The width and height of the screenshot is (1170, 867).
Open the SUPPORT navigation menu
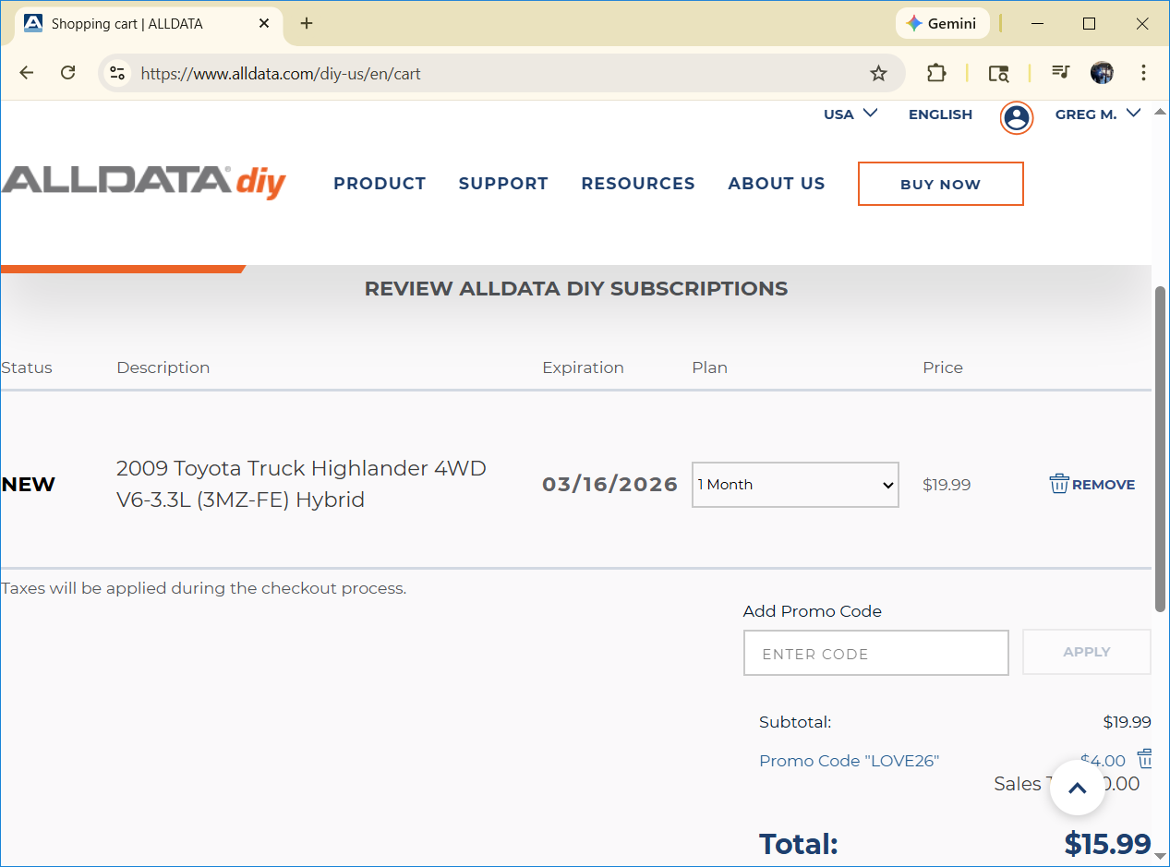[x=503, y=184]
